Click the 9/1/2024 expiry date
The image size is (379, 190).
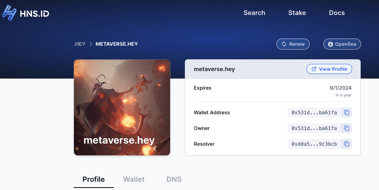pyautogui.click(x=341, y=88)
